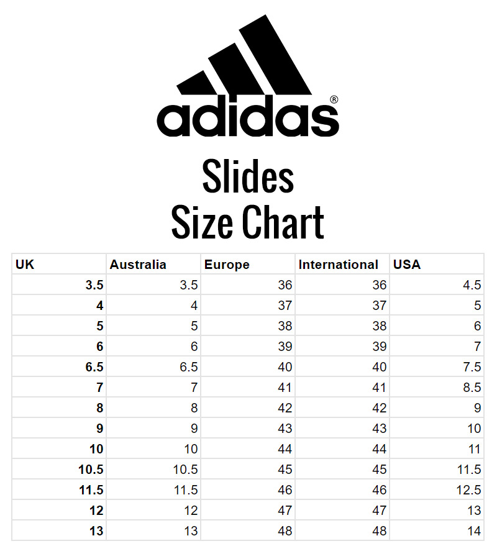Click the International column header
Viewport: 497px width, 559px height.
[x=343, y=264]
